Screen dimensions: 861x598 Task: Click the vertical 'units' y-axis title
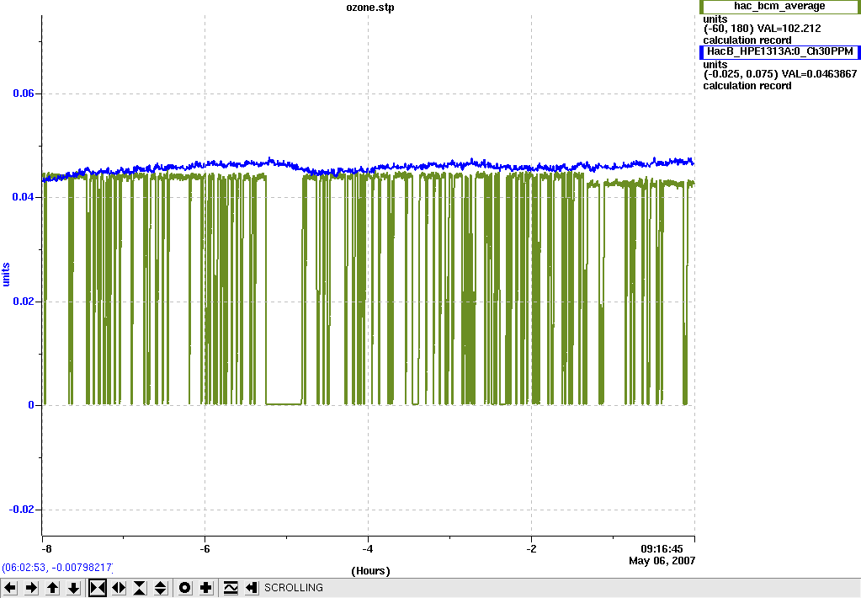(x=6, y=275)
